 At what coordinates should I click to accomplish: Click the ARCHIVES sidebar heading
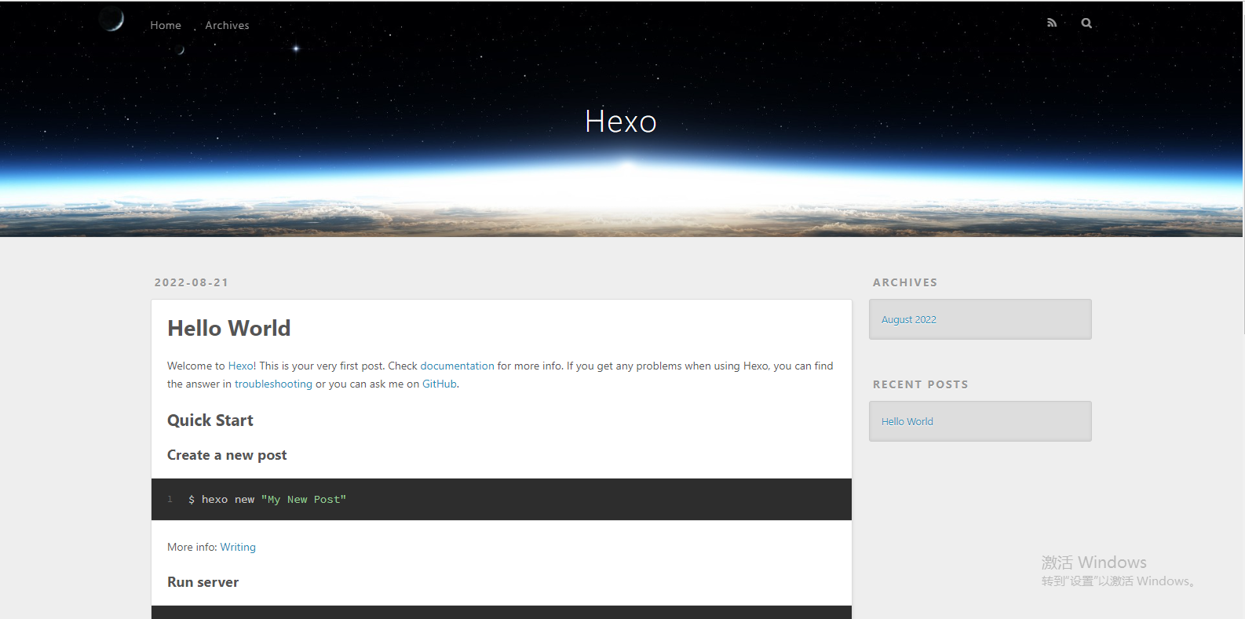[x=905, y=282]
